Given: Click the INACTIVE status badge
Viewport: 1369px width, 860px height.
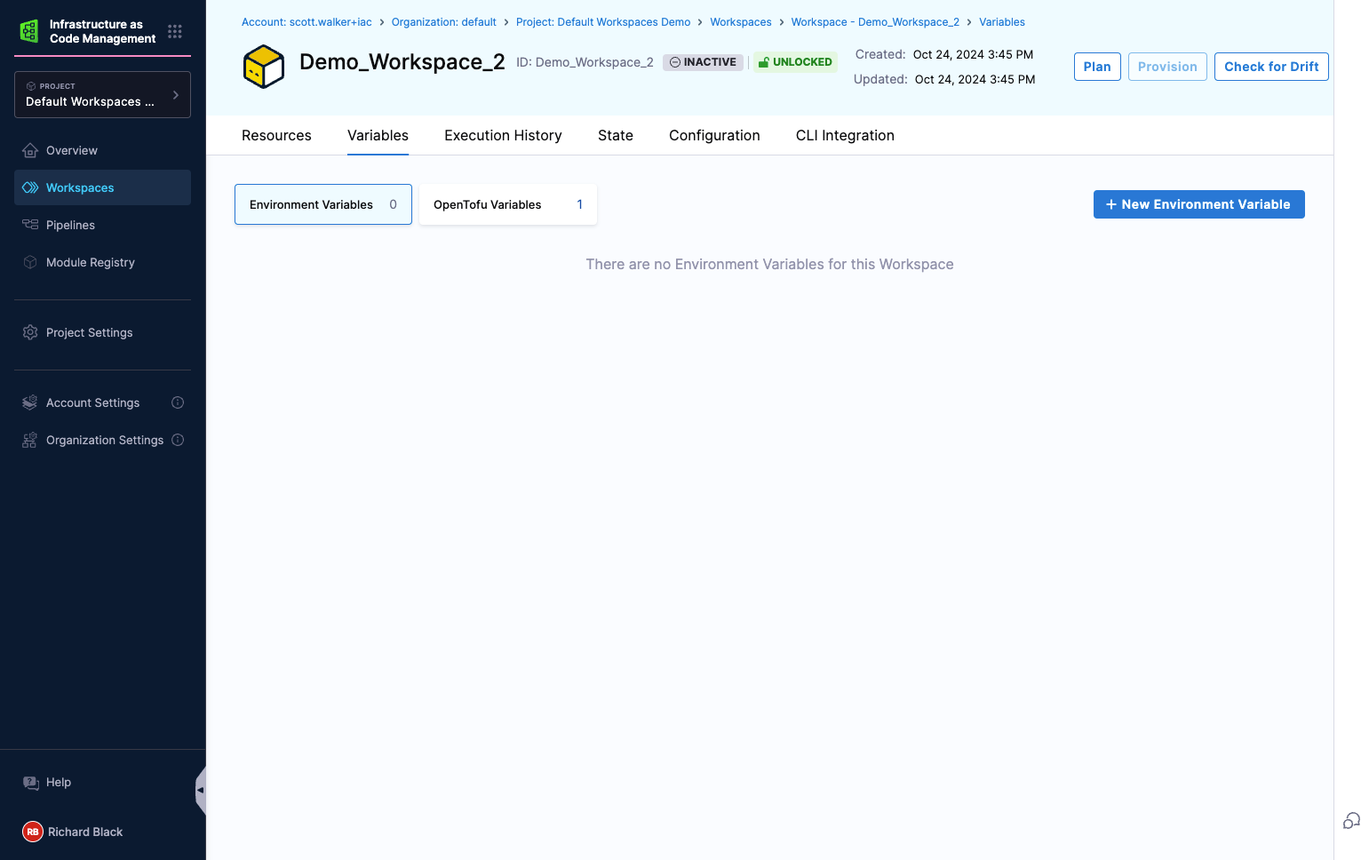Looking at the screenshot, I should pos(703,62).
